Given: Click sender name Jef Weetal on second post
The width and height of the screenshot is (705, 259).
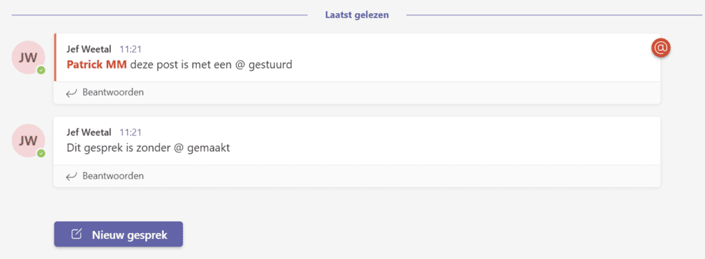Looking at the screenshot, I should 89,133.
